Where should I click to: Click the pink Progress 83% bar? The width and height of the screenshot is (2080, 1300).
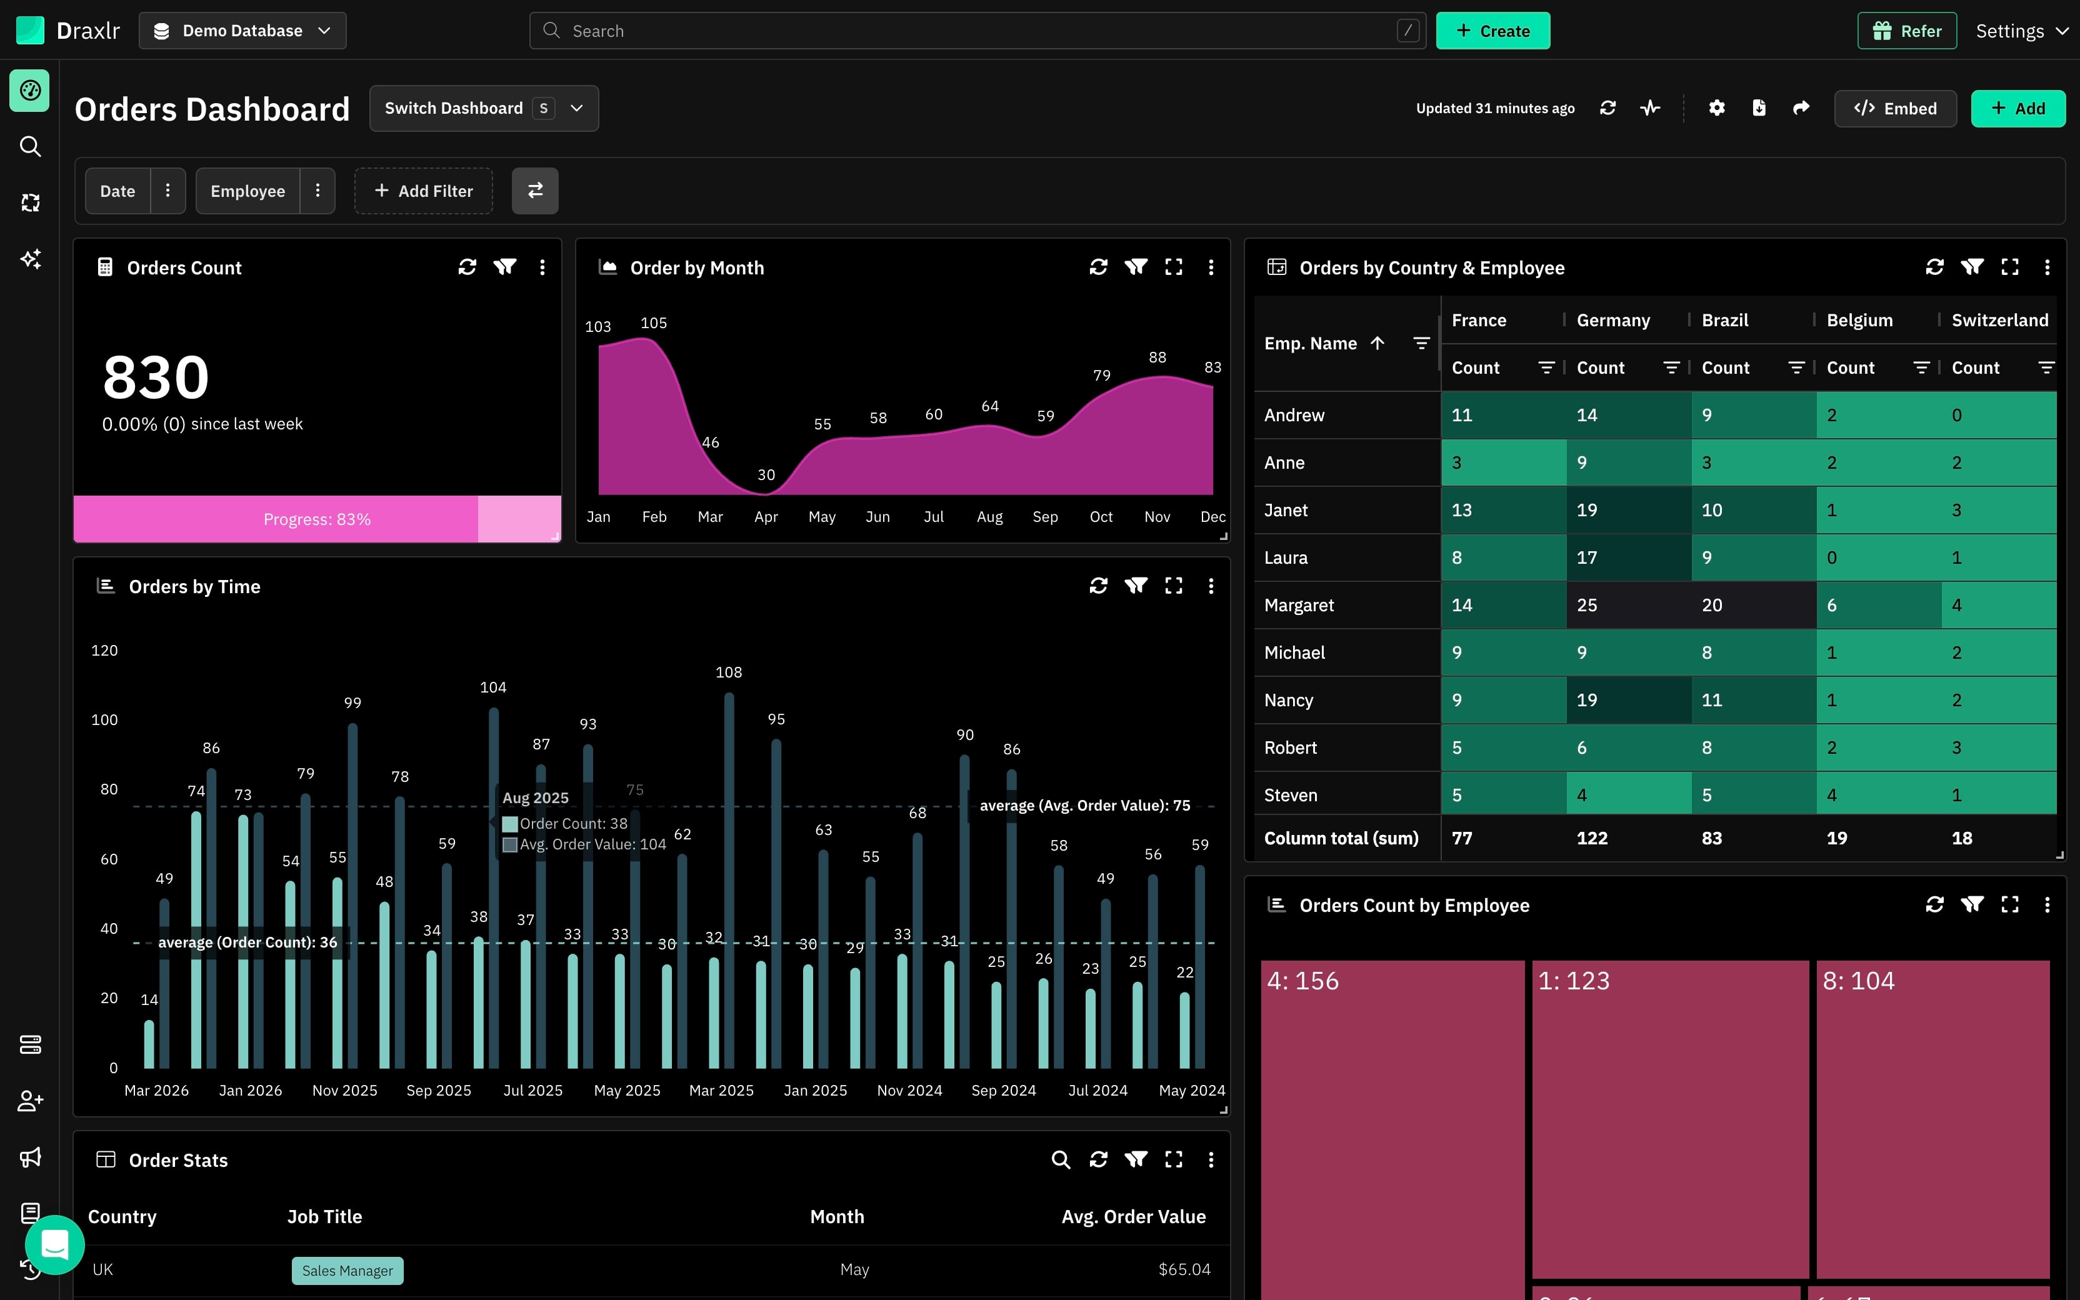317,519
